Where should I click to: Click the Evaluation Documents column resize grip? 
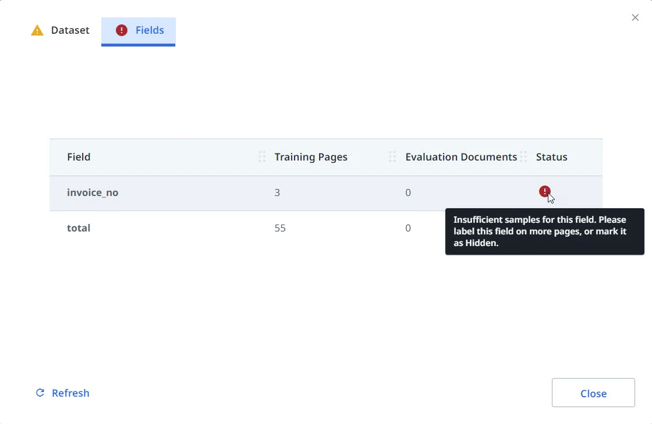point(523,156)
